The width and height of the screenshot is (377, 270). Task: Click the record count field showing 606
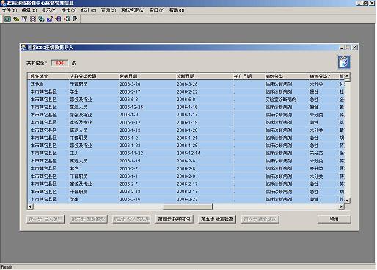[59, 63]
